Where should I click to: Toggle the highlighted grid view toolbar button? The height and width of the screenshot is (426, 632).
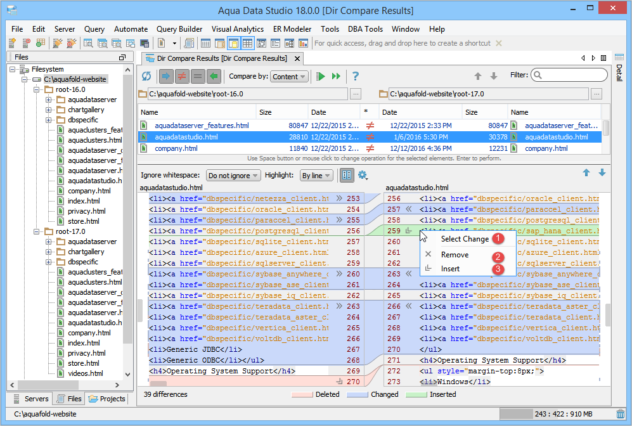tap(247, 42)
